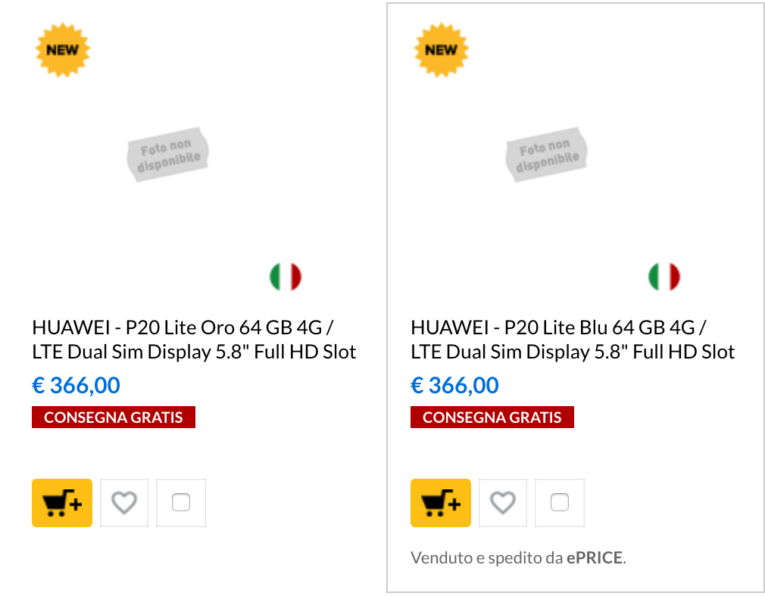
Task: Click Italian flag icon on Oro product
Action: (286, 277)
